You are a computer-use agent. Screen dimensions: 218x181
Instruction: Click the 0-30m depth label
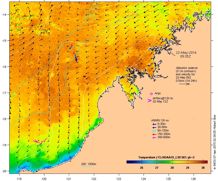point(161,124)
